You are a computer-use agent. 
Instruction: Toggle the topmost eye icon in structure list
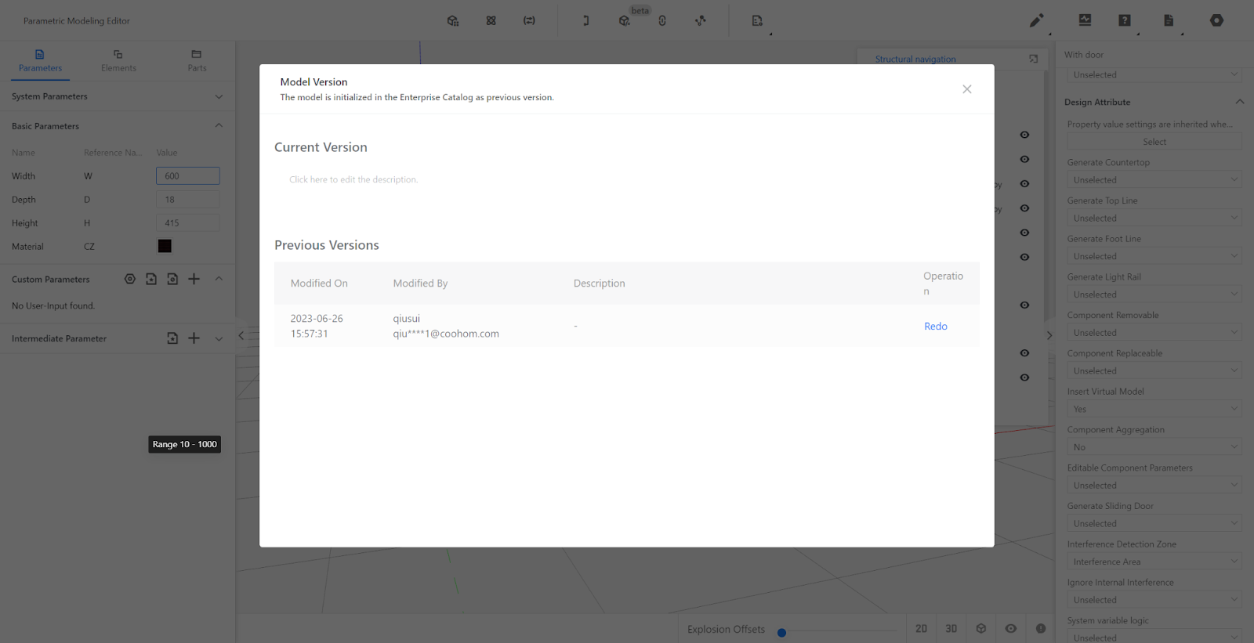(1024, 135)
